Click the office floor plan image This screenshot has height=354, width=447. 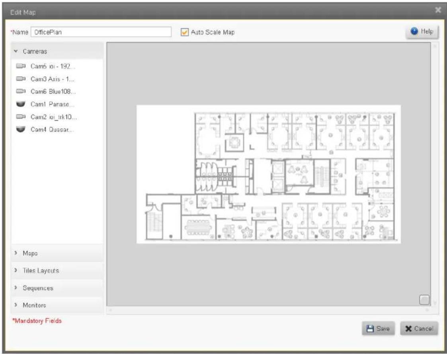point(269,174)
